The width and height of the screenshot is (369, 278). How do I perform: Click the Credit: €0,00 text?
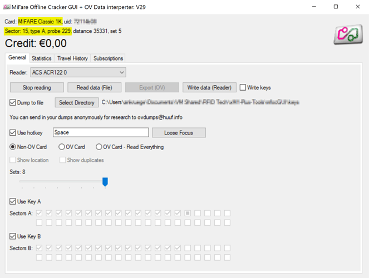[x=36, y=43]
